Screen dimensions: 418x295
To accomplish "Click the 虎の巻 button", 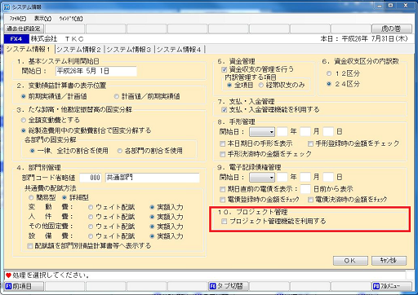I will click(392, 29).
